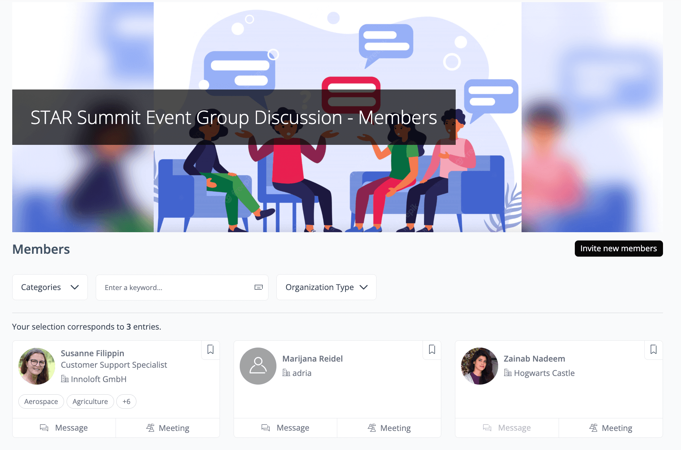Click Marijana Reidel's placeholder avatar icon
The height and width of the screenshot is (450, 681).
[x=258, y=366]
